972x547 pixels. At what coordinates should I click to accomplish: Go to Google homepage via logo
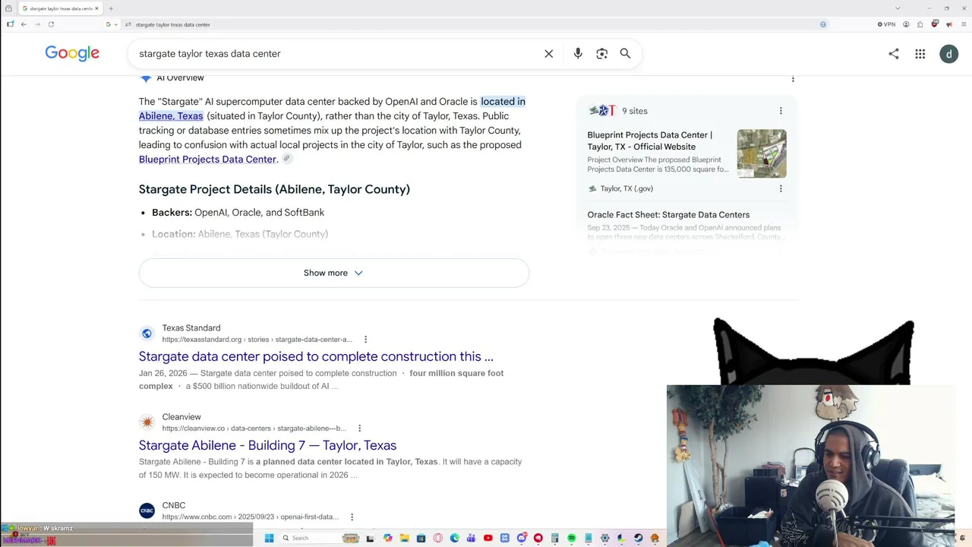(x=72, y=53)
